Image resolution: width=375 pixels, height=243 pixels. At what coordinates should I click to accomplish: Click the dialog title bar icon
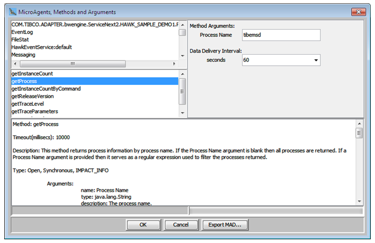[x=12, y=12]
